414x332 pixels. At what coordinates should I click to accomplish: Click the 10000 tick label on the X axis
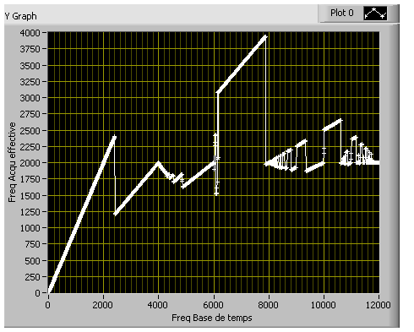coord(324,305)
